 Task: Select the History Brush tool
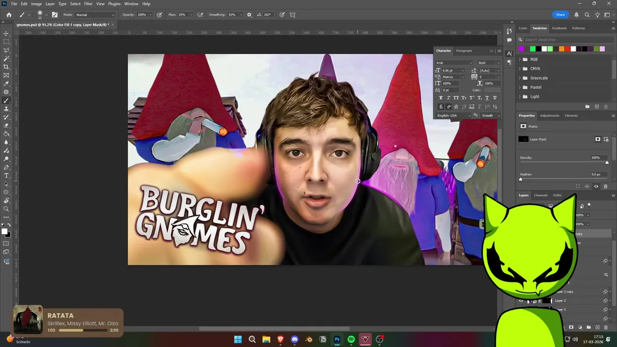6,117
